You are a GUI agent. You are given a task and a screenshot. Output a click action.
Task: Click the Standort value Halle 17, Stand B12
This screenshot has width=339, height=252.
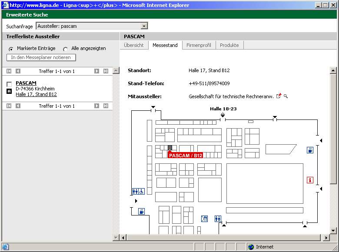click(209, 70)
